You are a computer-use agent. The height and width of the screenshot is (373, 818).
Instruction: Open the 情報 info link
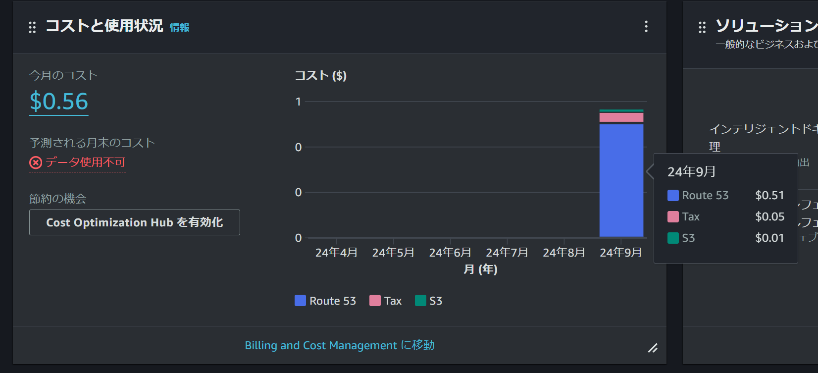[179, 27]
